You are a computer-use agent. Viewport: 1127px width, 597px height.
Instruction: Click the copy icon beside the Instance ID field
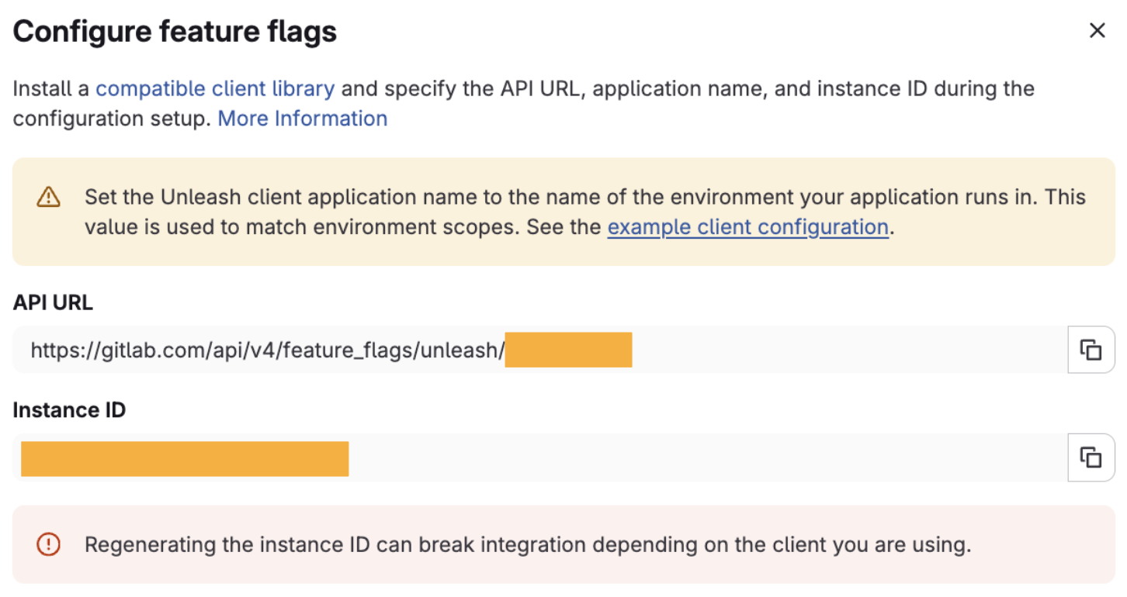tap(1091, 457)
